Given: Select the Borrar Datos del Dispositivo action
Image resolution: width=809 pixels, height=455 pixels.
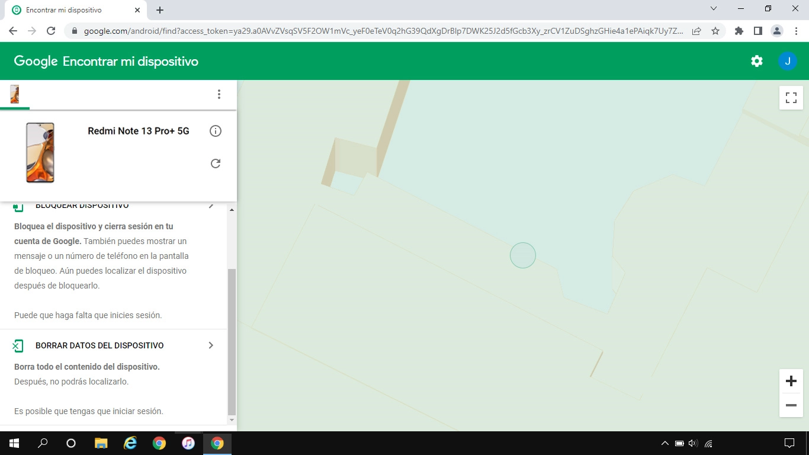Looking at the screenshot, I should click(x=99, y=345).
